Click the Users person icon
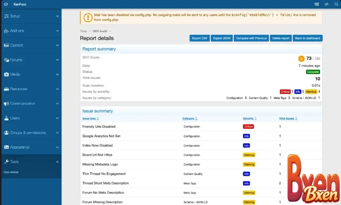The height and width of the screenshot is (205, 341). pyautogui.click(x=6, y=118)
